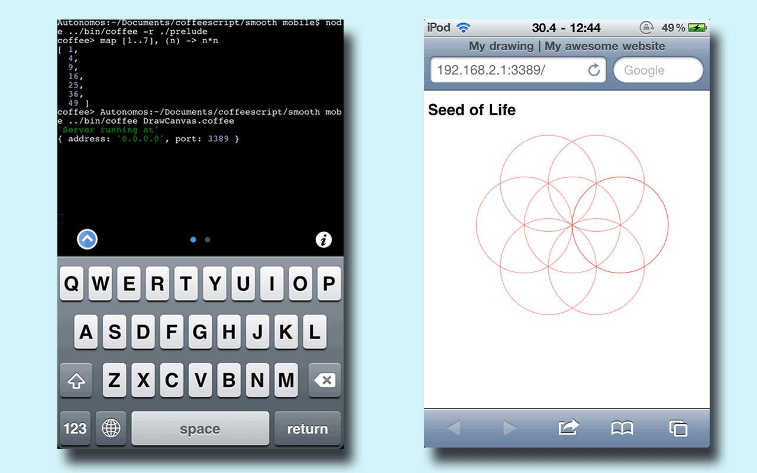Tap the Google search field
The image size is (757, 473).
[x=659, y=70]
